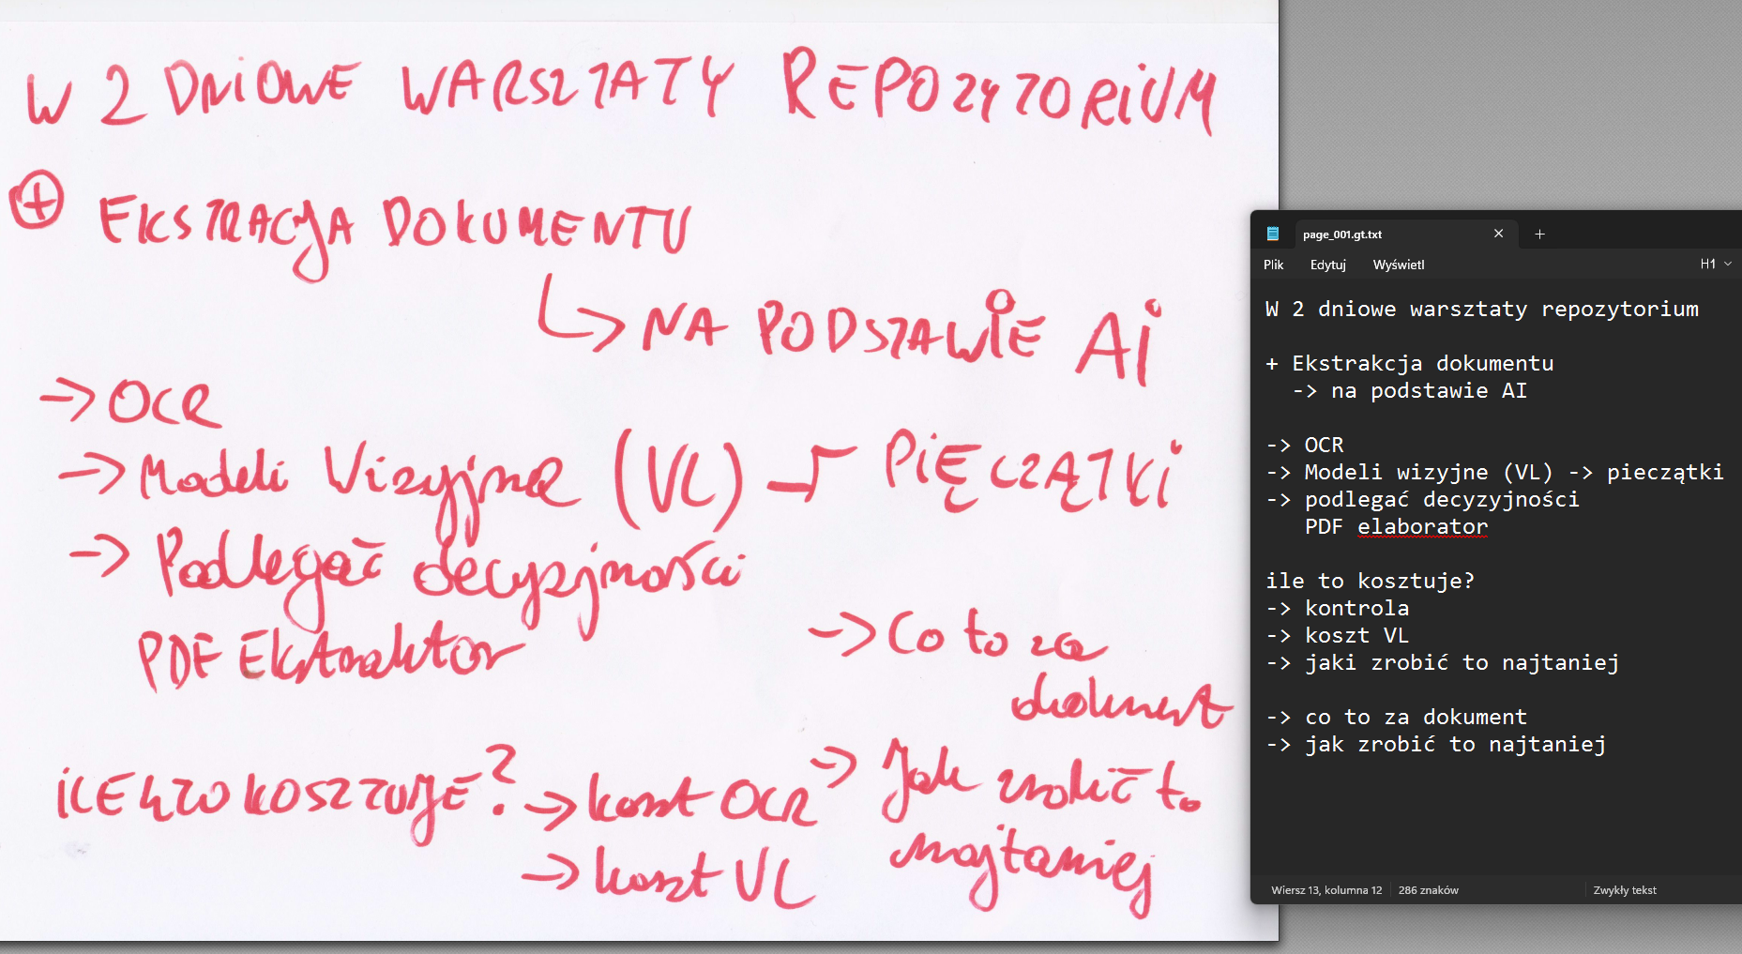Screen dimensions: 1742x954
Task: Open the Plik menu
Action: [x=1273, y=265]
